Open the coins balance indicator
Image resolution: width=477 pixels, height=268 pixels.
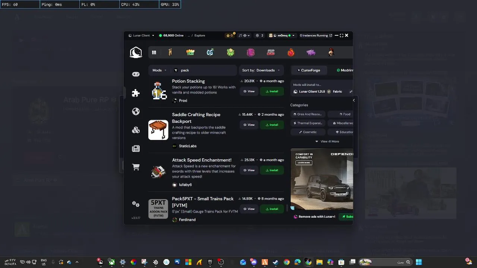tap(231, 35)
